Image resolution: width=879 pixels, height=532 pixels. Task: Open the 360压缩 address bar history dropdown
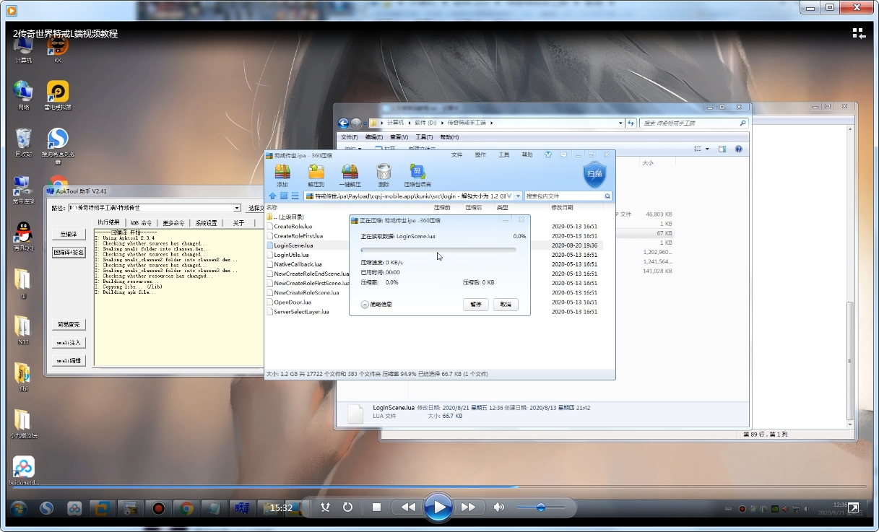[518, 196]
